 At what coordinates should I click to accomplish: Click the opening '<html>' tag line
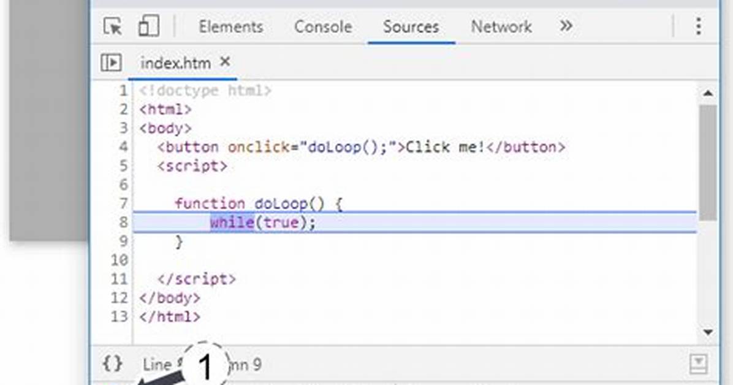(x=165, y=110)
